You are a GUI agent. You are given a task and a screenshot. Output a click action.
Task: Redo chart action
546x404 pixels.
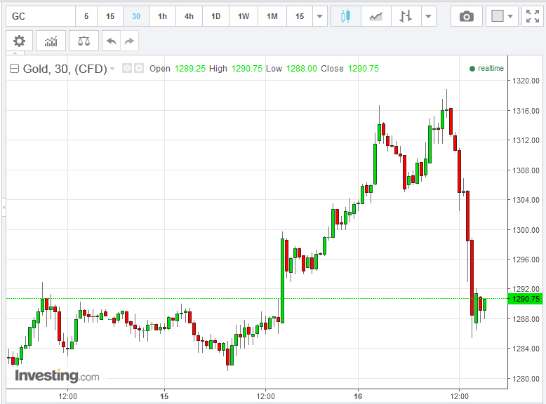[130, 41]
